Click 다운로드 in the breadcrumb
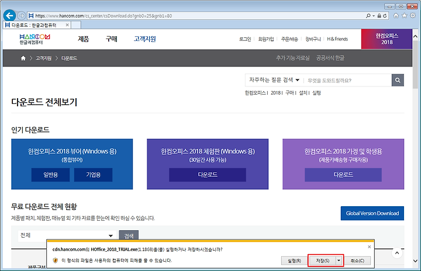This screenshot has width=421, height=271. (x=69, y=58)
